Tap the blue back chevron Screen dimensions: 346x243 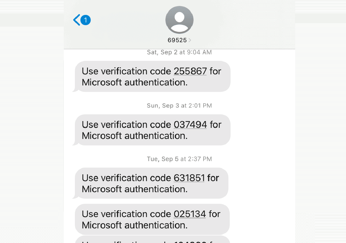point(76,20)
